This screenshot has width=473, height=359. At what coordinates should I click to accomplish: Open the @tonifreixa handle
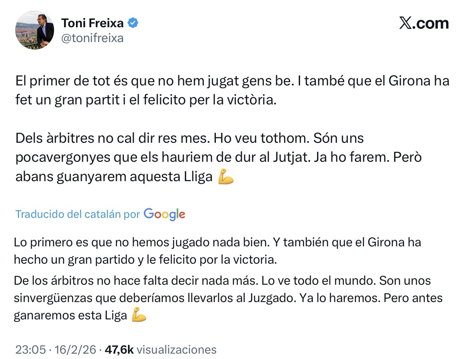tap(92, 38)
